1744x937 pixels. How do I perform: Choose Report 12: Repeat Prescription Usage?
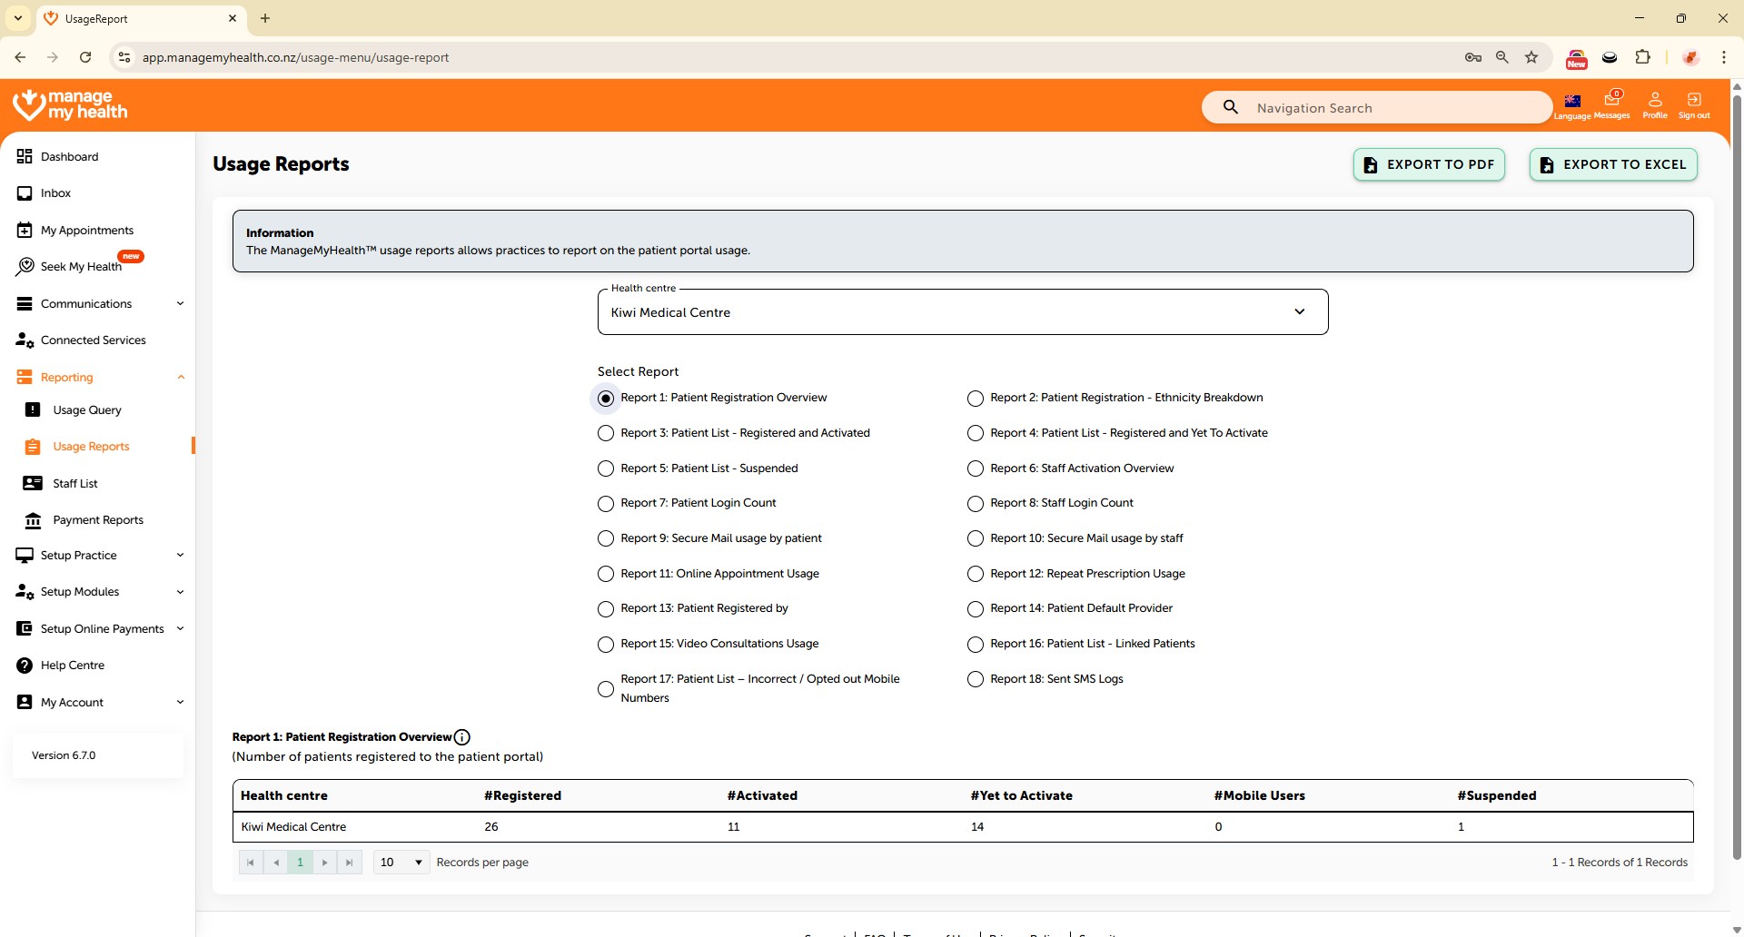point(976,574)
